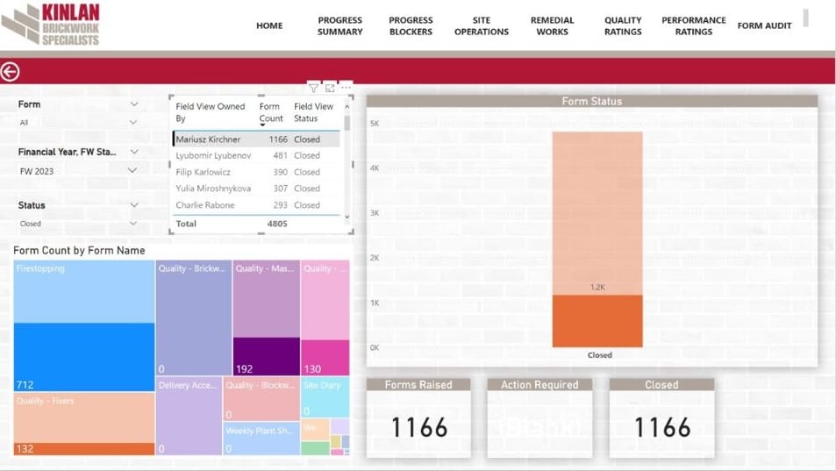Screen dimensions: 836x471
Task: Sort by Form Count column header
Action: [271, 112]
